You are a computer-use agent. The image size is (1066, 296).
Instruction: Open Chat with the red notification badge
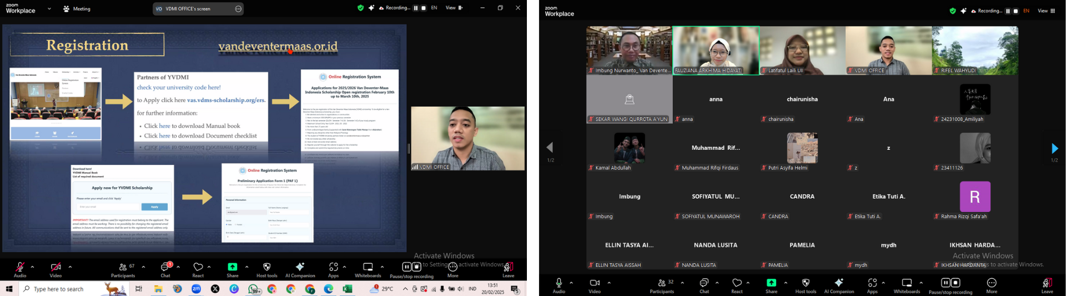(x=165, y=269)
